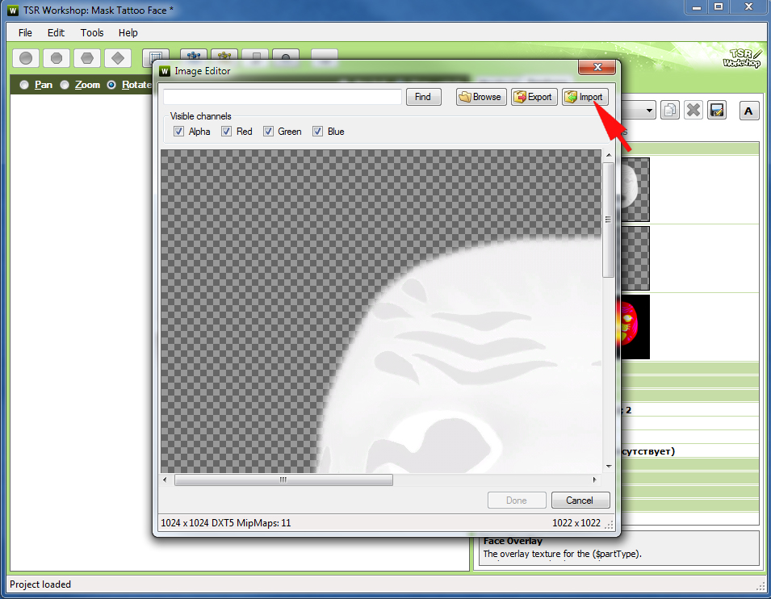This screenshot has width=771, height=599.
Task: Close the Image Editor dialog
Action: (597, 67)
